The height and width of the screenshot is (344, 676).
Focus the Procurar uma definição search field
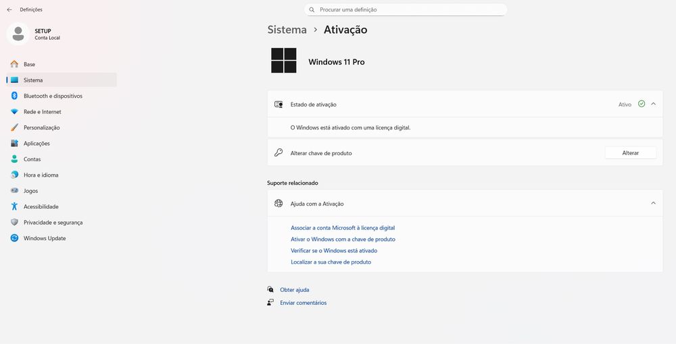click(x=405, y=9)
